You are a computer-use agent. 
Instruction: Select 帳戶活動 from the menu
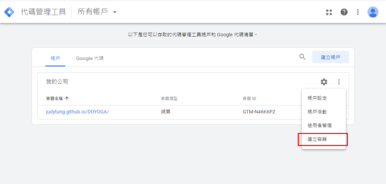click(324, 112)
